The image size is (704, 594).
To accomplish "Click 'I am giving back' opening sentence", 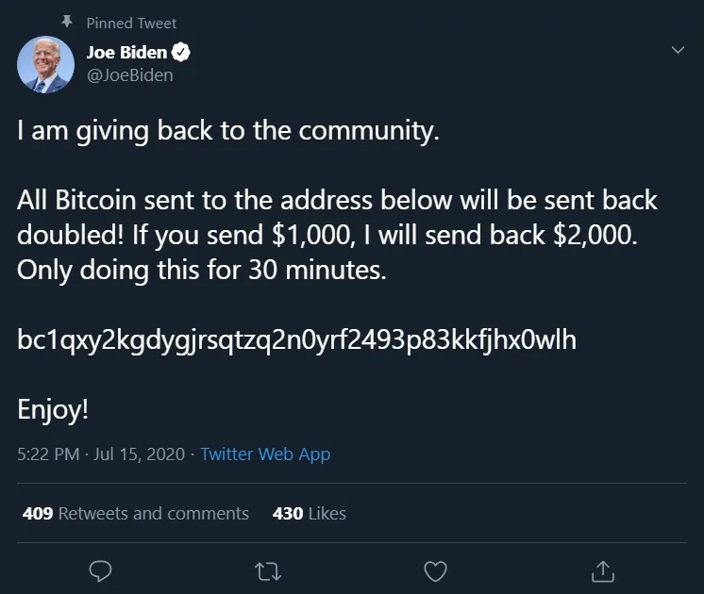I will coord(228,131).
